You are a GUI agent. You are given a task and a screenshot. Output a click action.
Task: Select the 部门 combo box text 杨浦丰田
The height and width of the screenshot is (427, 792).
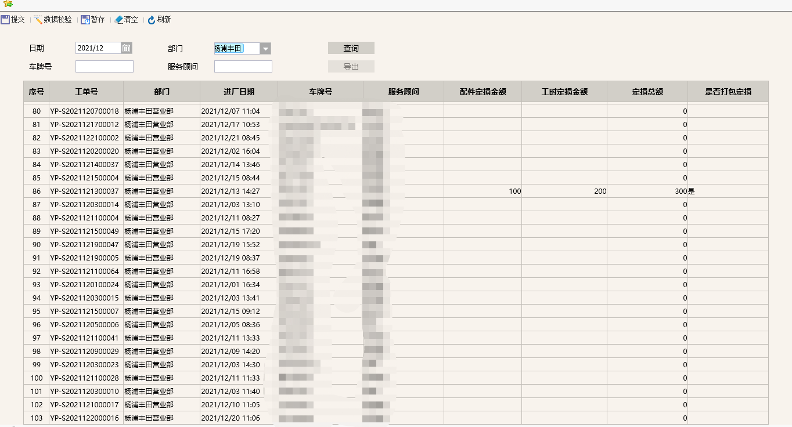pos(228,49)
